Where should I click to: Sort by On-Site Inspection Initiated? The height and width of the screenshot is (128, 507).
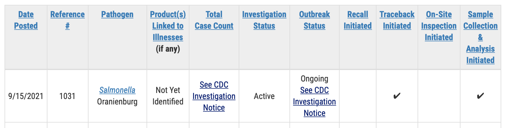(x=439, y=26)
